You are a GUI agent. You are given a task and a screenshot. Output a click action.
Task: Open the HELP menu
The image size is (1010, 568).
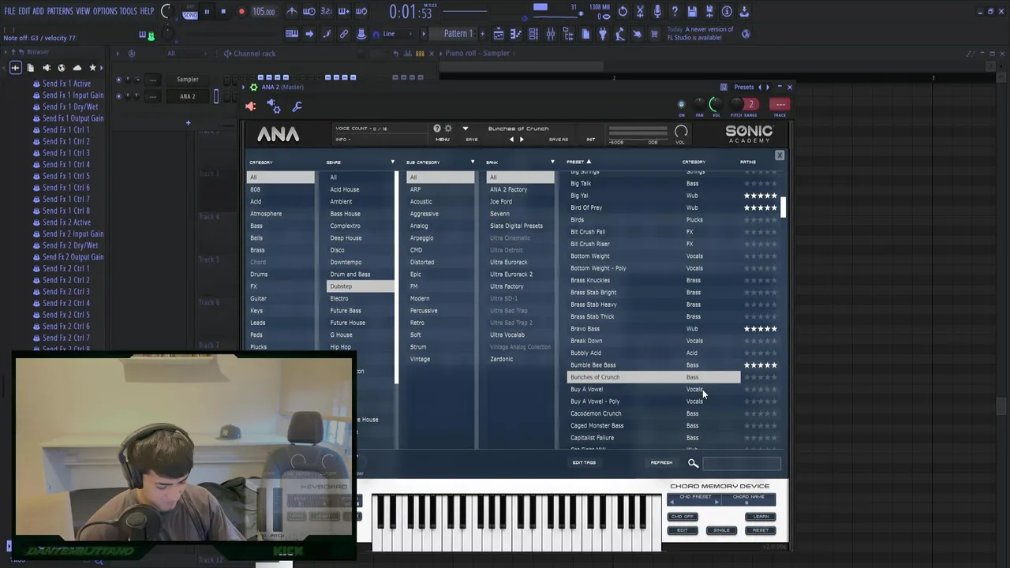(148, 12)
